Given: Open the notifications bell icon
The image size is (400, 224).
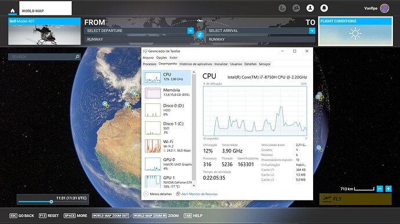Looking at the screenshot, I should 324,8.
